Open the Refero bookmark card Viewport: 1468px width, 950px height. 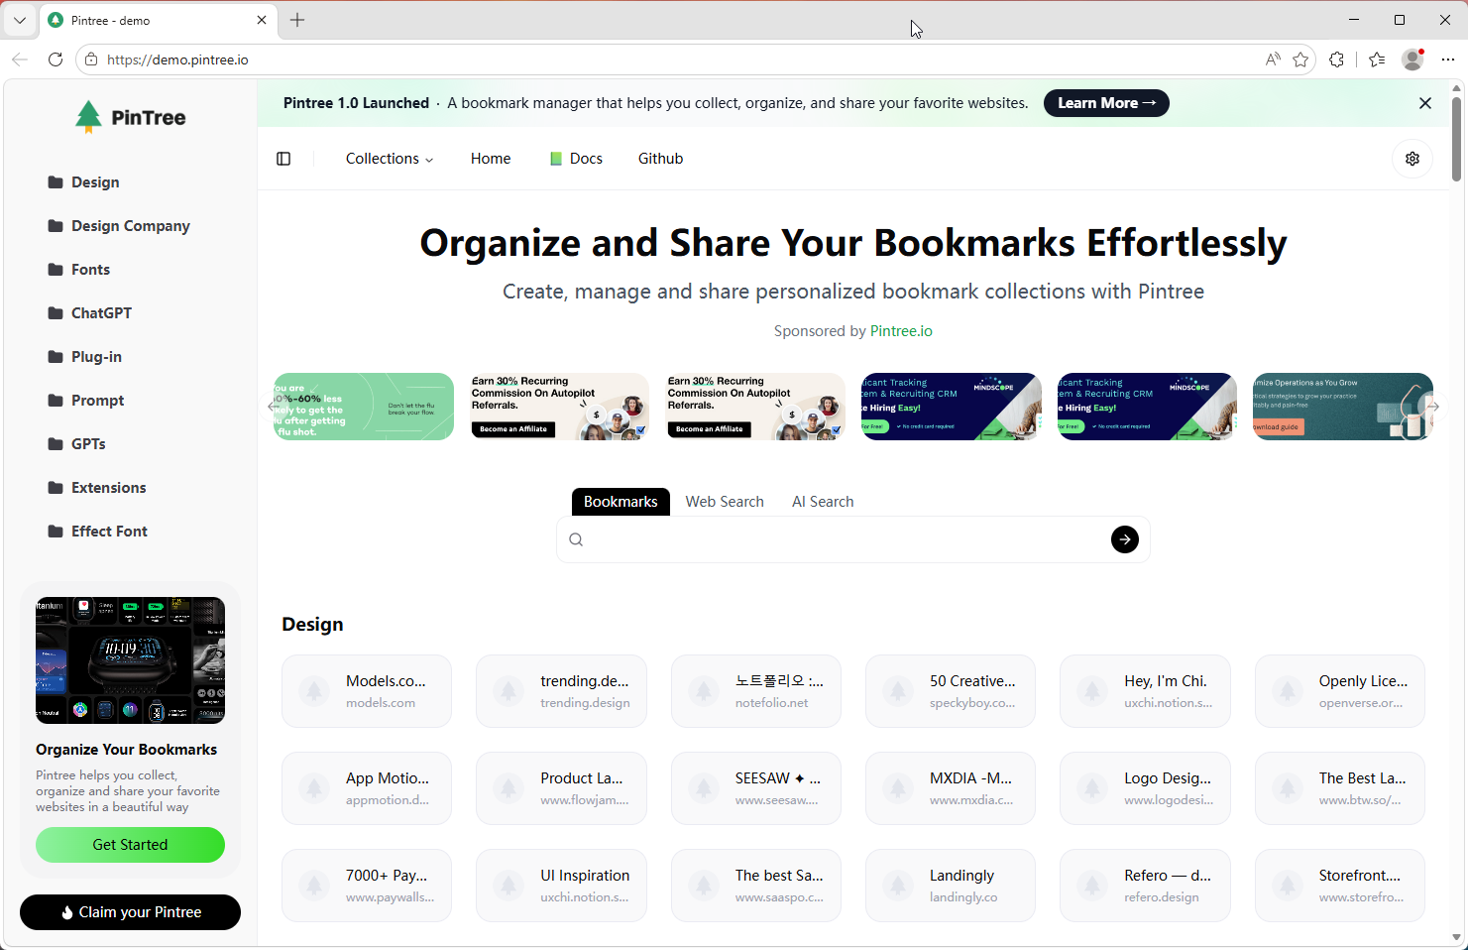(1145, 886)
